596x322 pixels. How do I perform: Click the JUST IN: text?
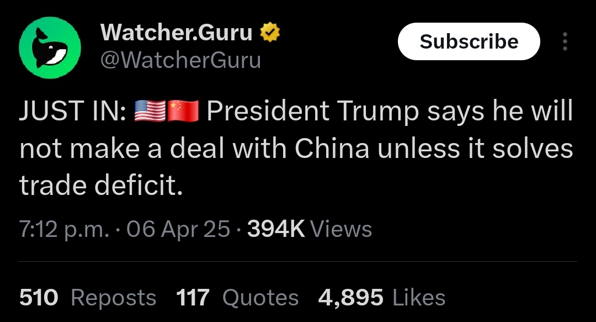pos(73,111)
